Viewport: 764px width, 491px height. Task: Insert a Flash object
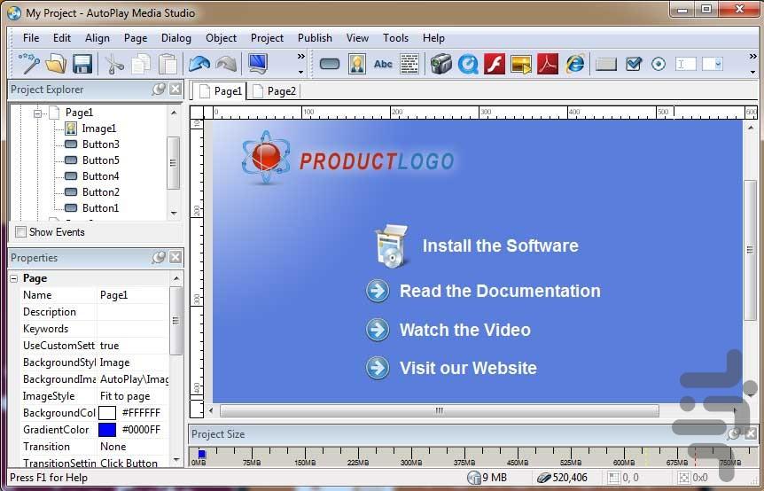(x=495, y=64)
